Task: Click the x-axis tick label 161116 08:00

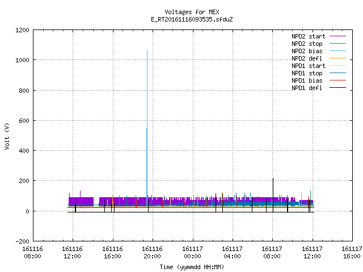Action: pos(33,253)
